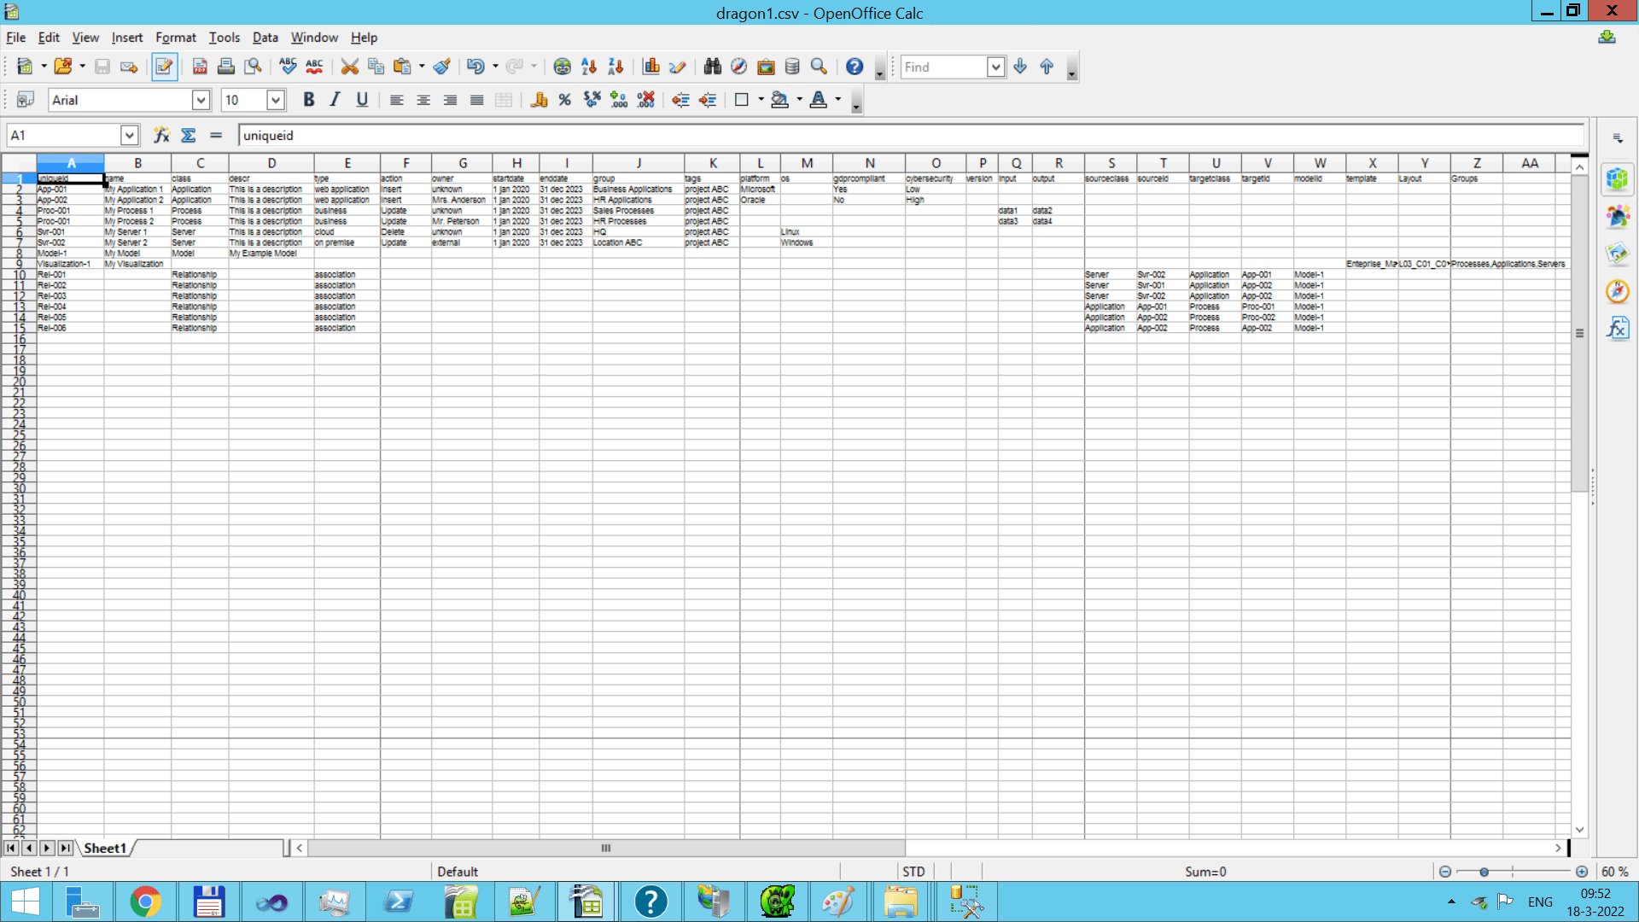This screenshot has width=1639, height=922.
Task: Toggle Italic text formatting
Action: click(x=335, y=100)
